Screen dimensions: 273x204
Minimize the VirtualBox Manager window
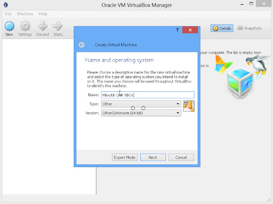pos(242,4)
